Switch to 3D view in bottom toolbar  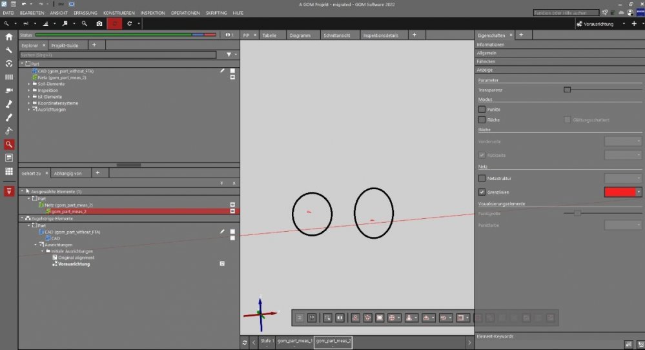pyautogui.click(x=311, y=318)
